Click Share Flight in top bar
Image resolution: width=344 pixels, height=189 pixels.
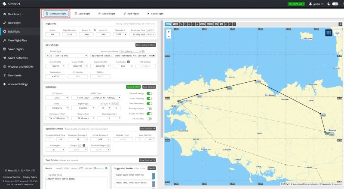(x=107, y=14)
